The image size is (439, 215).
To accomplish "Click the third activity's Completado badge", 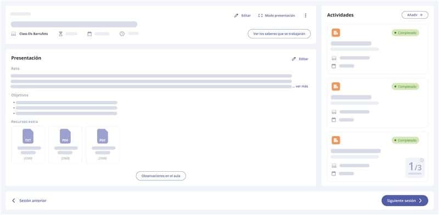I will pos(405,140).
